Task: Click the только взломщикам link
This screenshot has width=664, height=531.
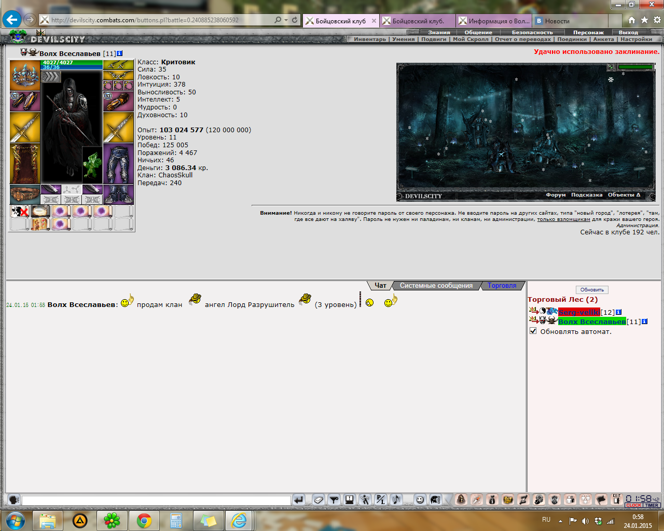Action: click(x=563, y=219)
